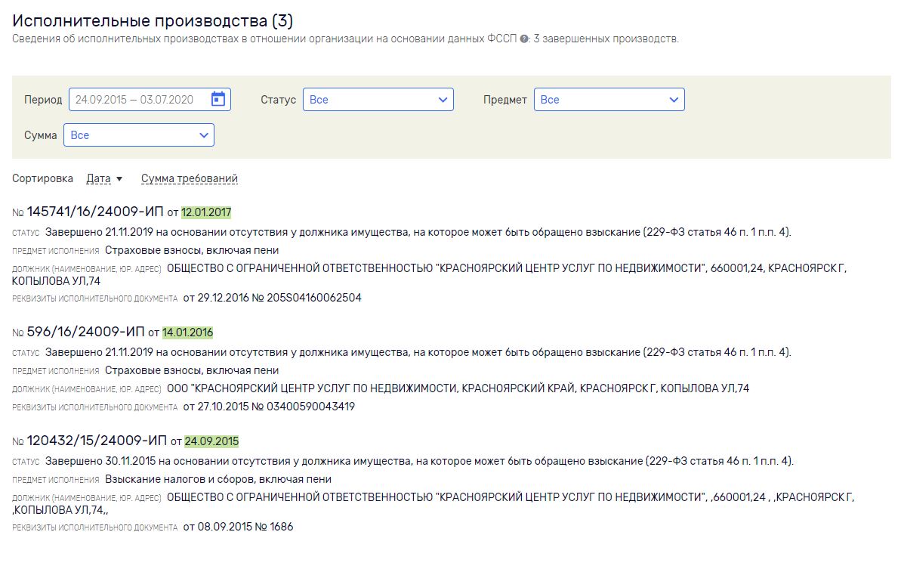Click the Исполнительные производства (3) heading
Screen dimensions: 904x563
pyautogui.click(x=153, y=21)
